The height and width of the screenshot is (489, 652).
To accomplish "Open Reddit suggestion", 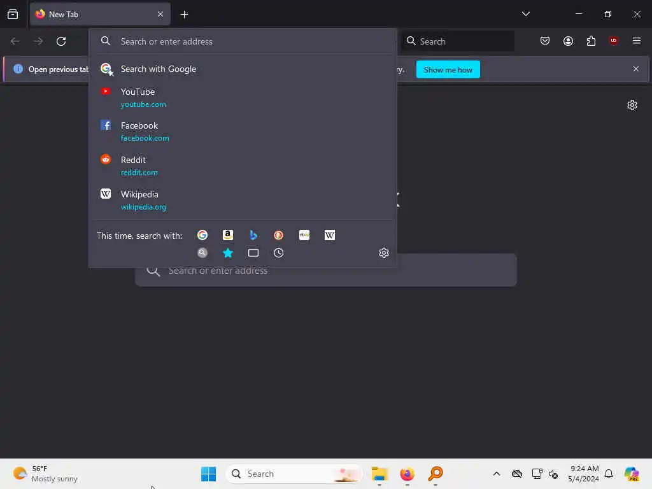I will click(x=243, y=166).
